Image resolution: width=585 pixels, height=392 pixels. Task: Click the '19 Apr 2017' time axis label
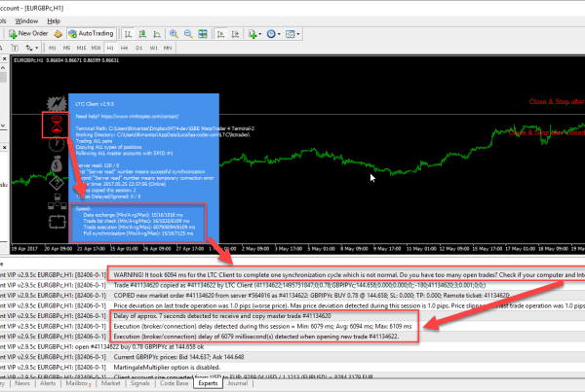click(x=24, y=249)
